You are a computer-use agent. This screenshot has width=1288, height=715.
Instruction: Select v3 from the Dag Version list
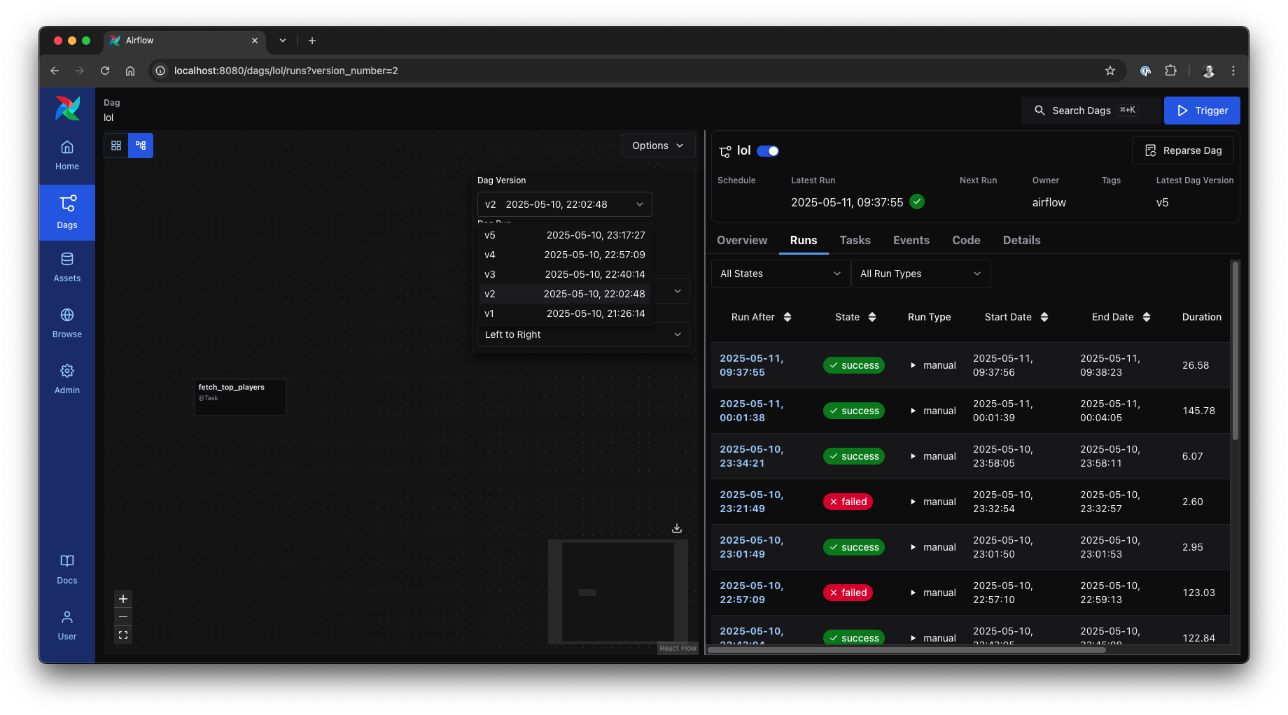pyautogui.click(x=564, y=274)
